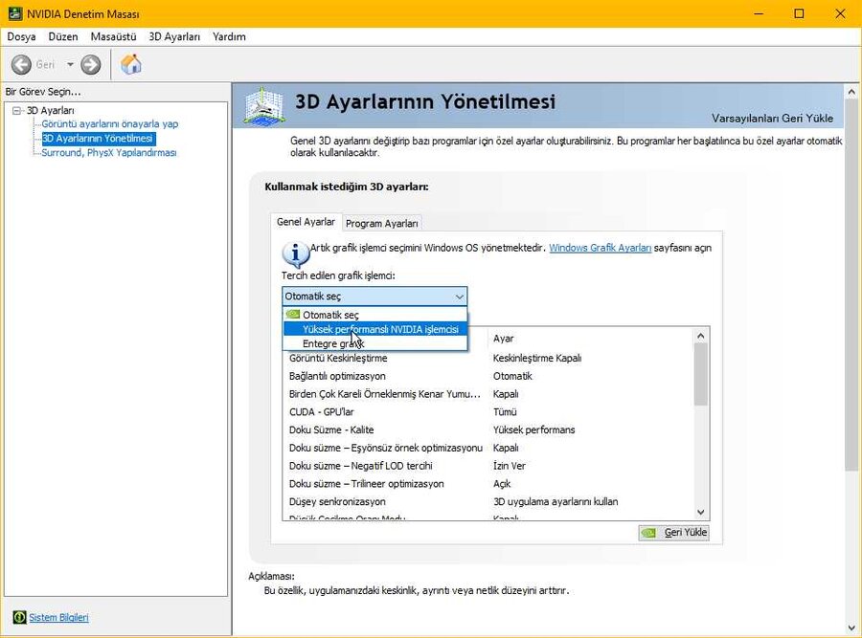Open the Dosya menu
Viewport: 862px width, 638px height.
(21, 36)
